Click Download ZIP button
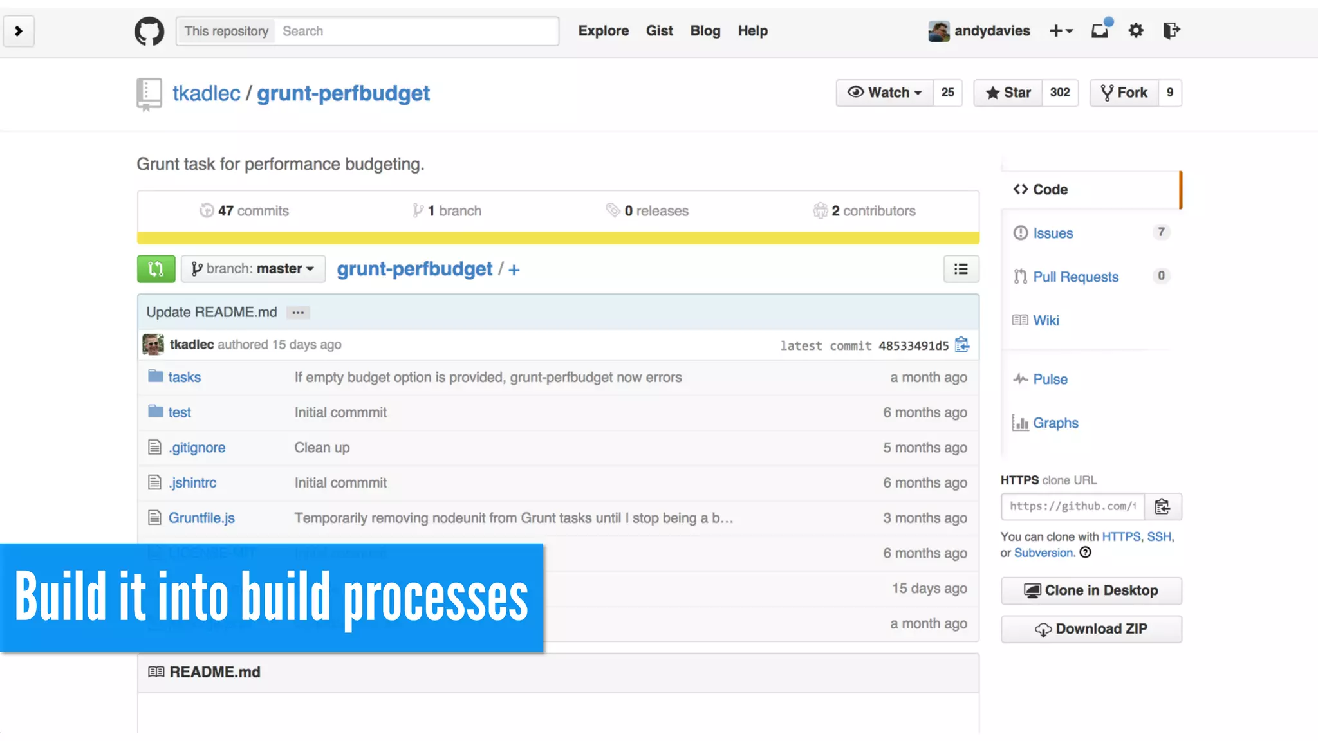This screenshot has height=741, width=1318. point(1091,629)
